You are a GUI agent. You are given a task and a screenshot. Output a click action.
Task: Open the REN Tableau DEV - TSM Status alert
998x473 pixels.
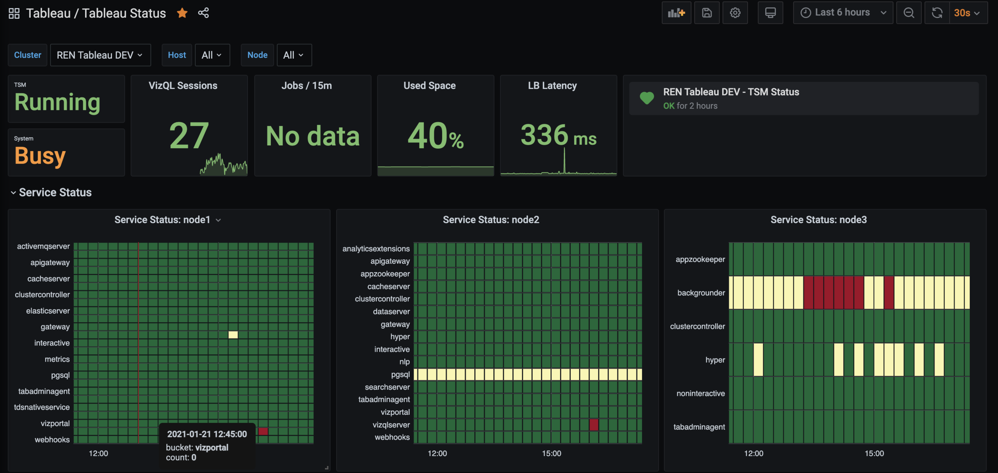731,92
